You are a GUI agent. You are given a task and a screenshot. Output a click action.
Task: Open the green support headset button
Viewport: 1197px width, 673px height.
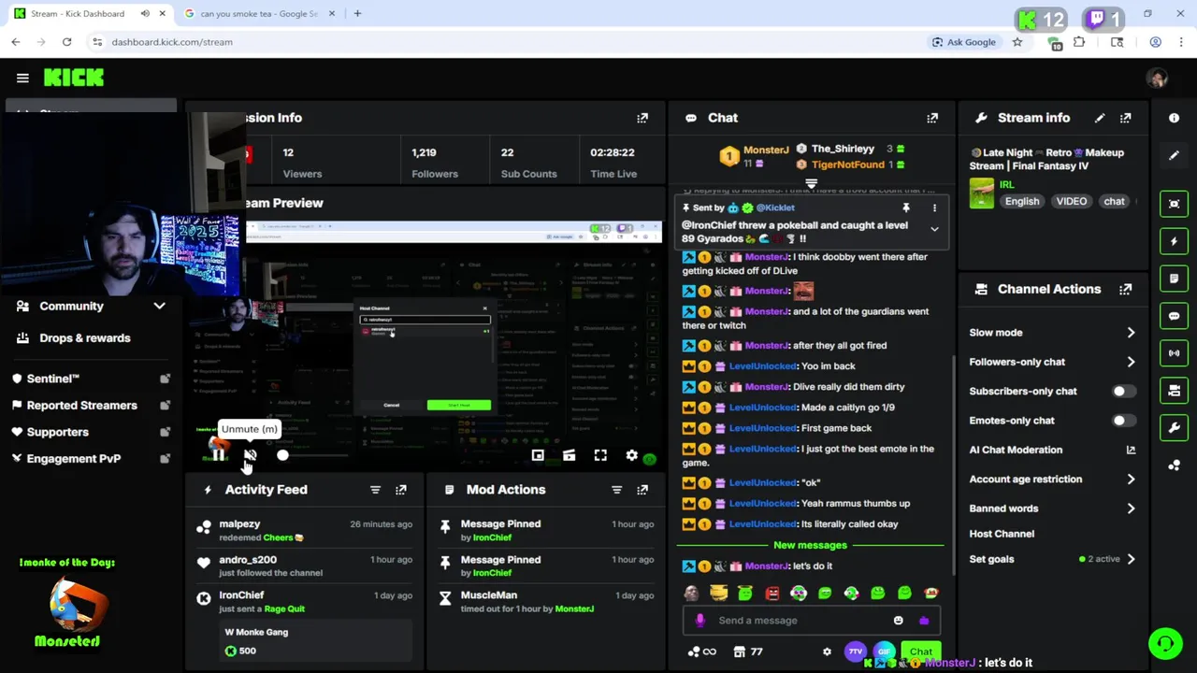click(1165, 643)
